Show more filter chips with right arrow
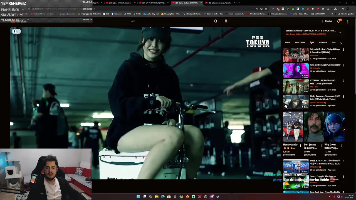 [341, 43]
